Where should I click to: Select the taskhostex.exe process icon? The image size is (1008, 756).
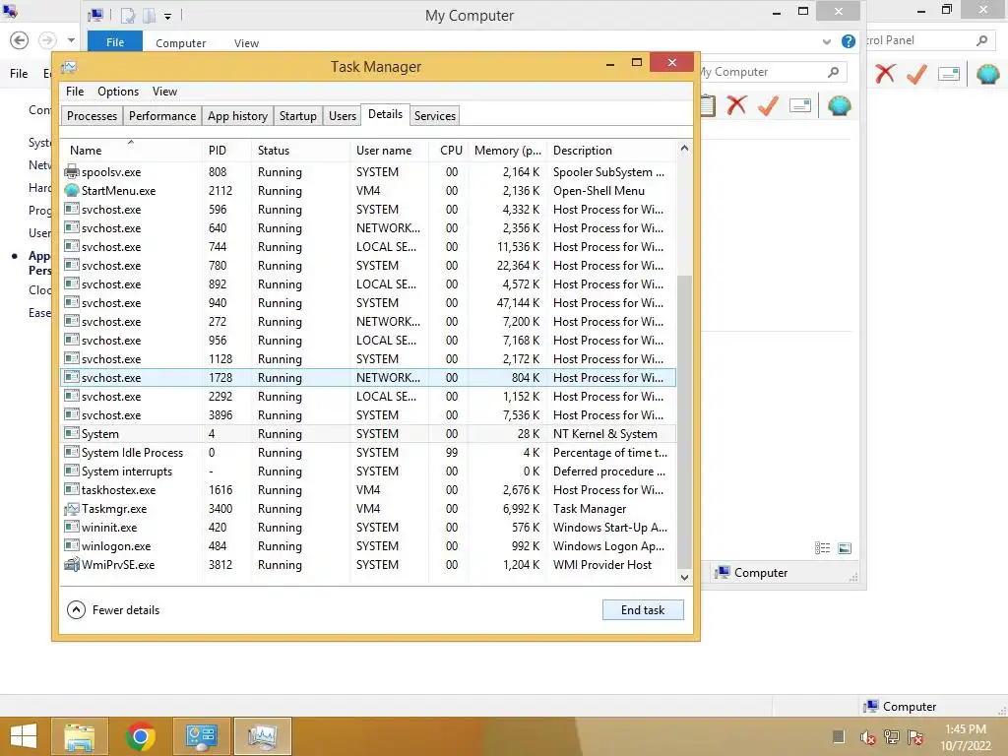click(x=71, y=490)
